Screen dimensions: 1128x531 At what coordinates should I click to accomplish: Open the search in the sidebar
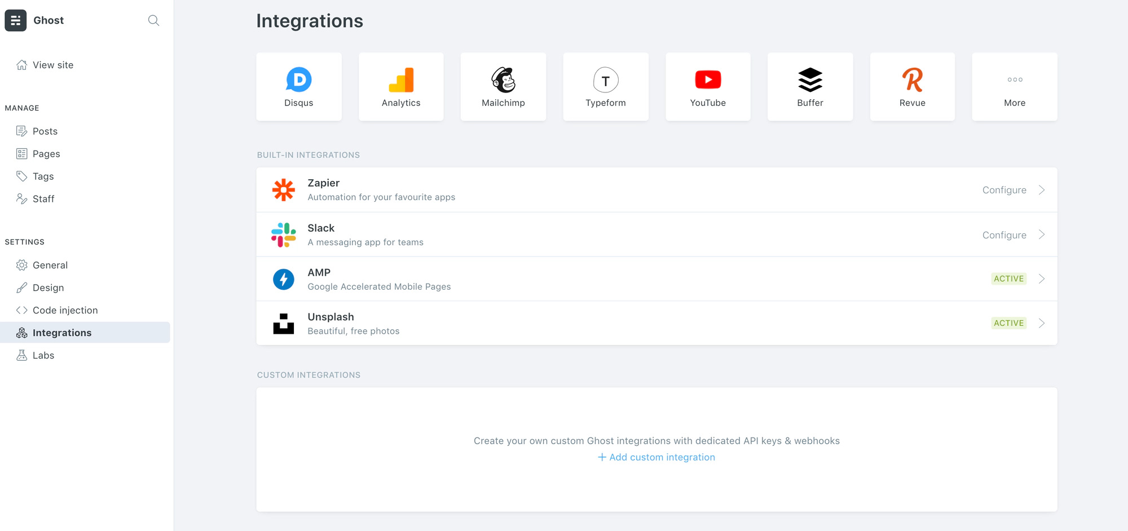pyautogui.click(x=153, y=20)
